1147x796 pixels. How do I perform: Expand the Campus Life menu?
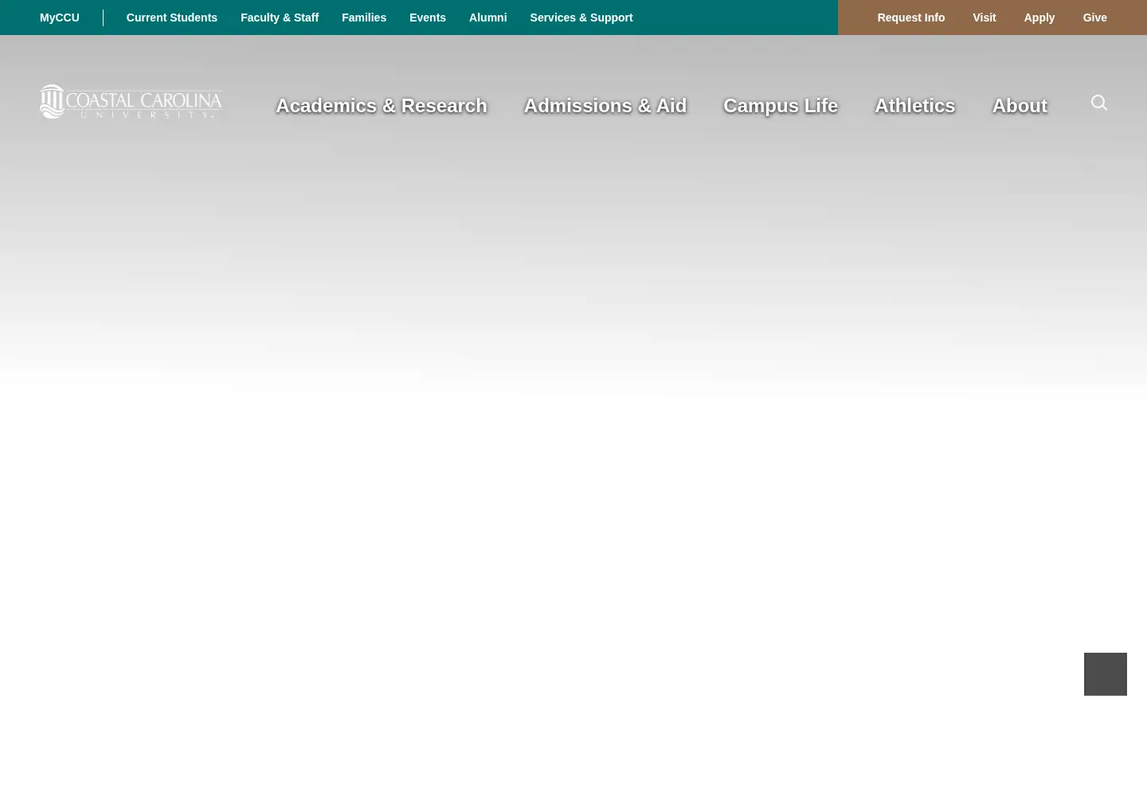click(781, 105)
